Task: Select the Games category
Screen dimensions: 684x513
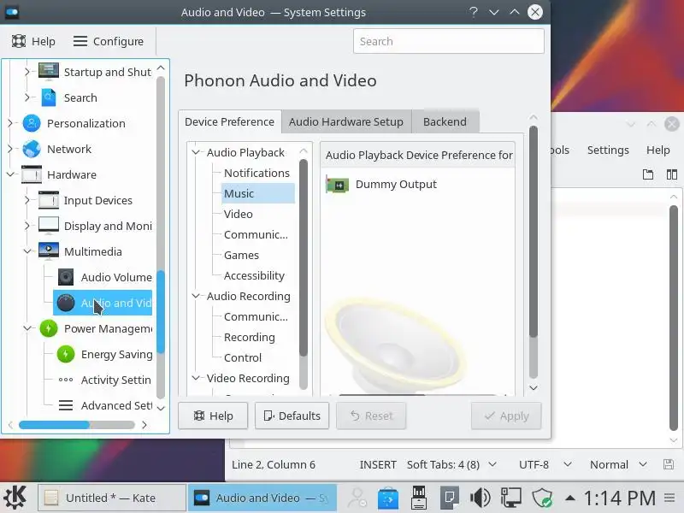Action: [241, 255]
